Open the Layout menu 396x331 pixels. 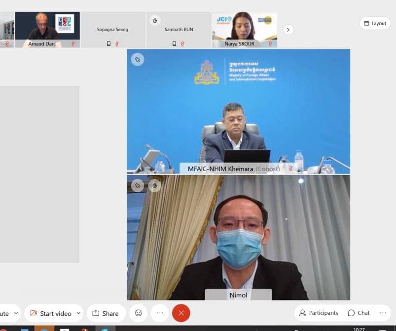point(375,23)
